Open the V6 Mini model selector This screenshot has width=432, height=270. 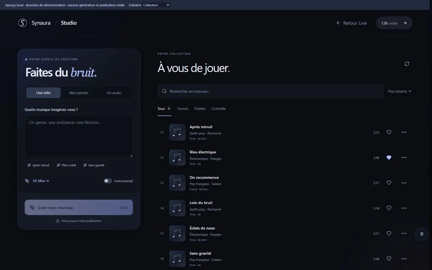point(41,181)
